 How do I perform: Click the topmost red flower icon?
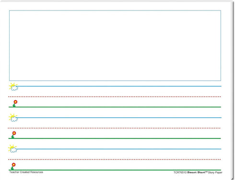pos(15,103)
